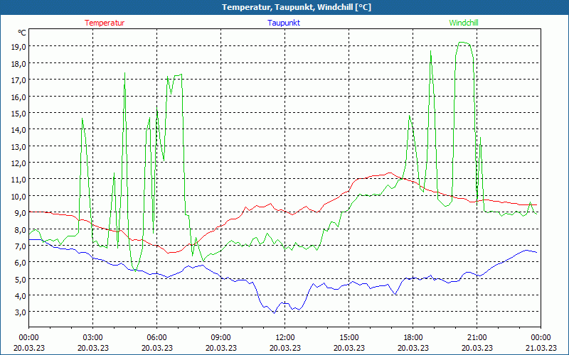Click the chart title 'Temperatur, Taupunkt, Windchill [°C]'
569x355 pixels.
tap(297, 7)
